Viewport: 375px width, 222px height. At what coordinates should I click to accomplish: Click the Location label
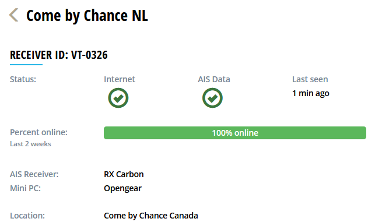27,216
